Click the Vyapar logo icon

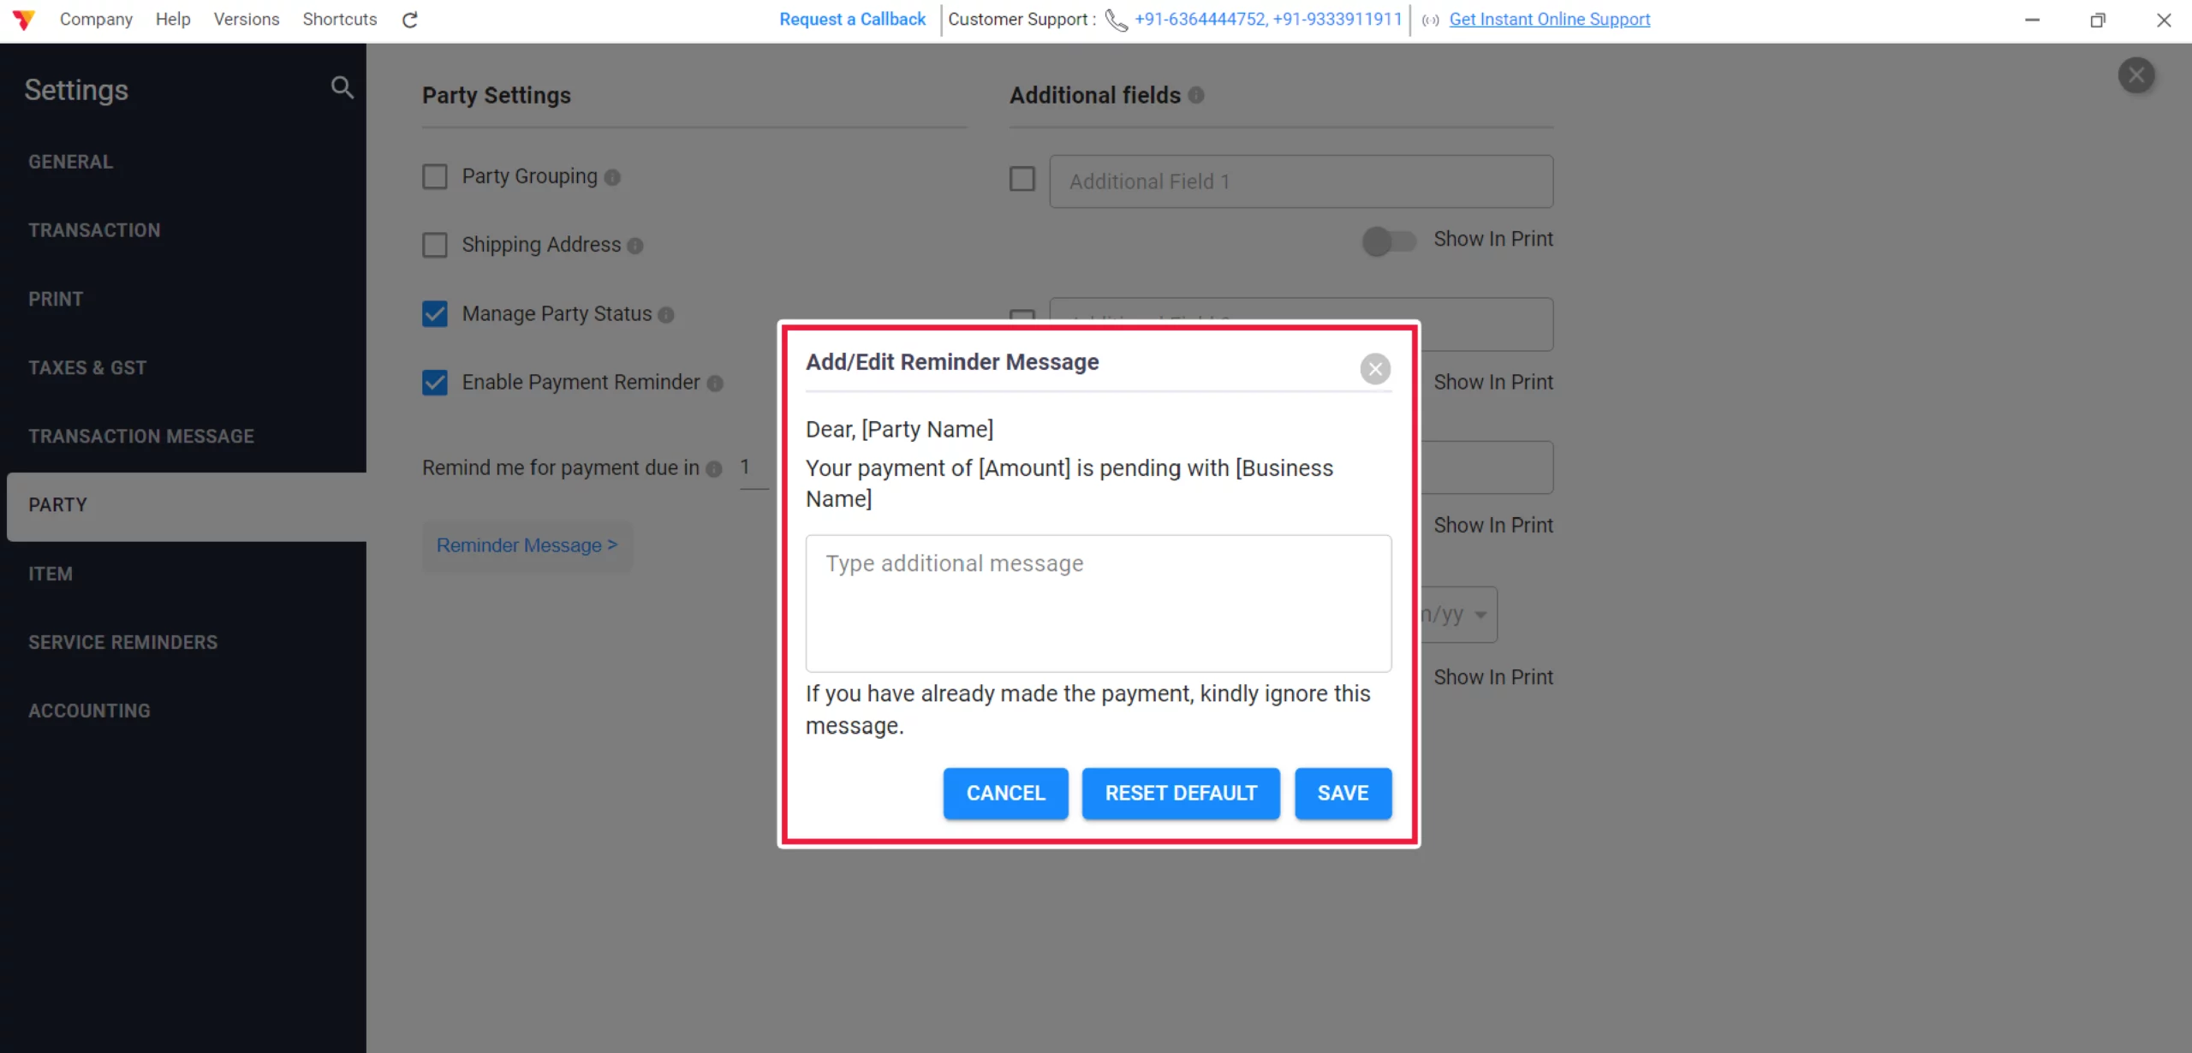coord(23,19)
